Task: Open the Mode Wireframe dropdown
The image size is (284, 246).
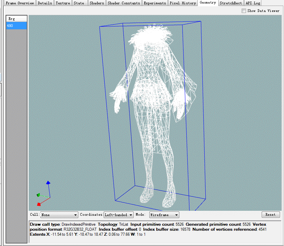Action: click(164, 215)
